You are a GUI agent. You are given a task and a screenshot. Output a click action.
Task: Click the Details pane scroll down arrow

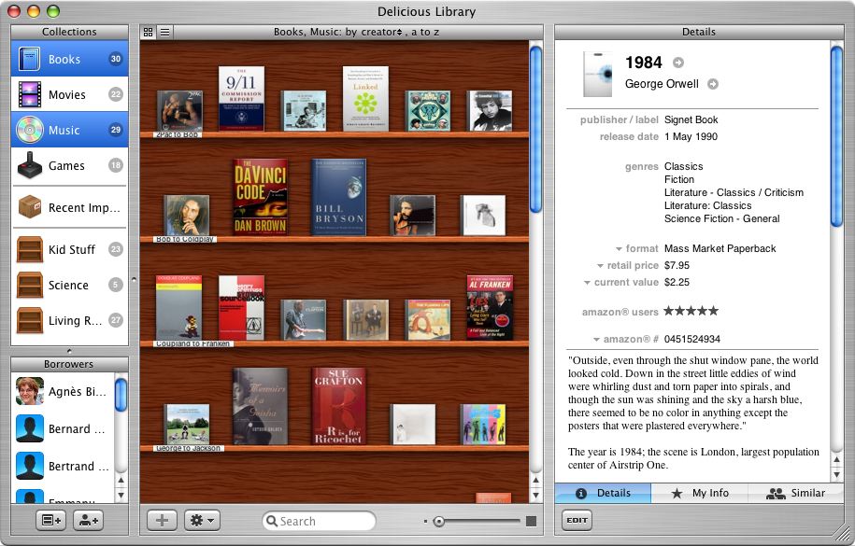(x=836, y=475)
